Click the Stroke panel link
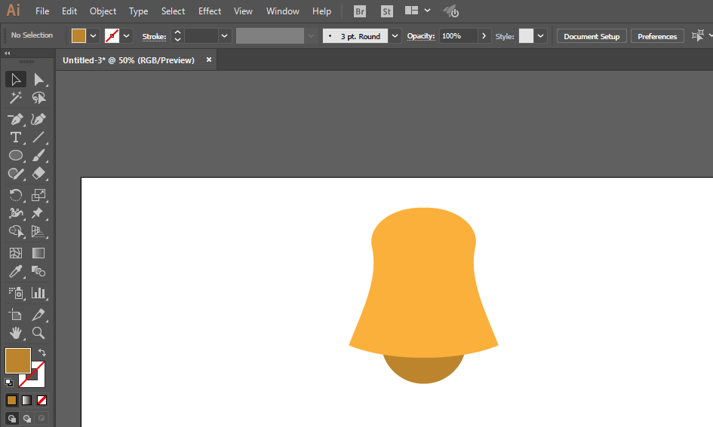 (154, 37)
